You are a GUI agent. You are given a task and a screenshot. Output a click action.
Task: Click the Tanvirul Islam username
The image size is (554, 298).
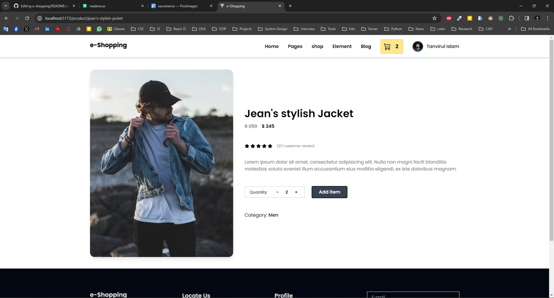click(443, 46)
